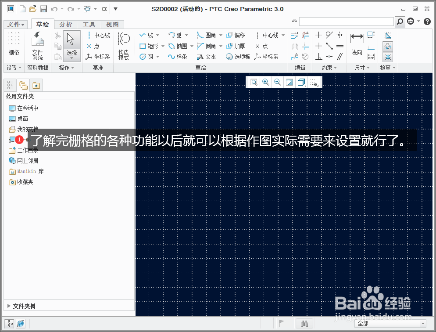Open the Manikin Library folder
436x332 pixels.
pos(26,171)
